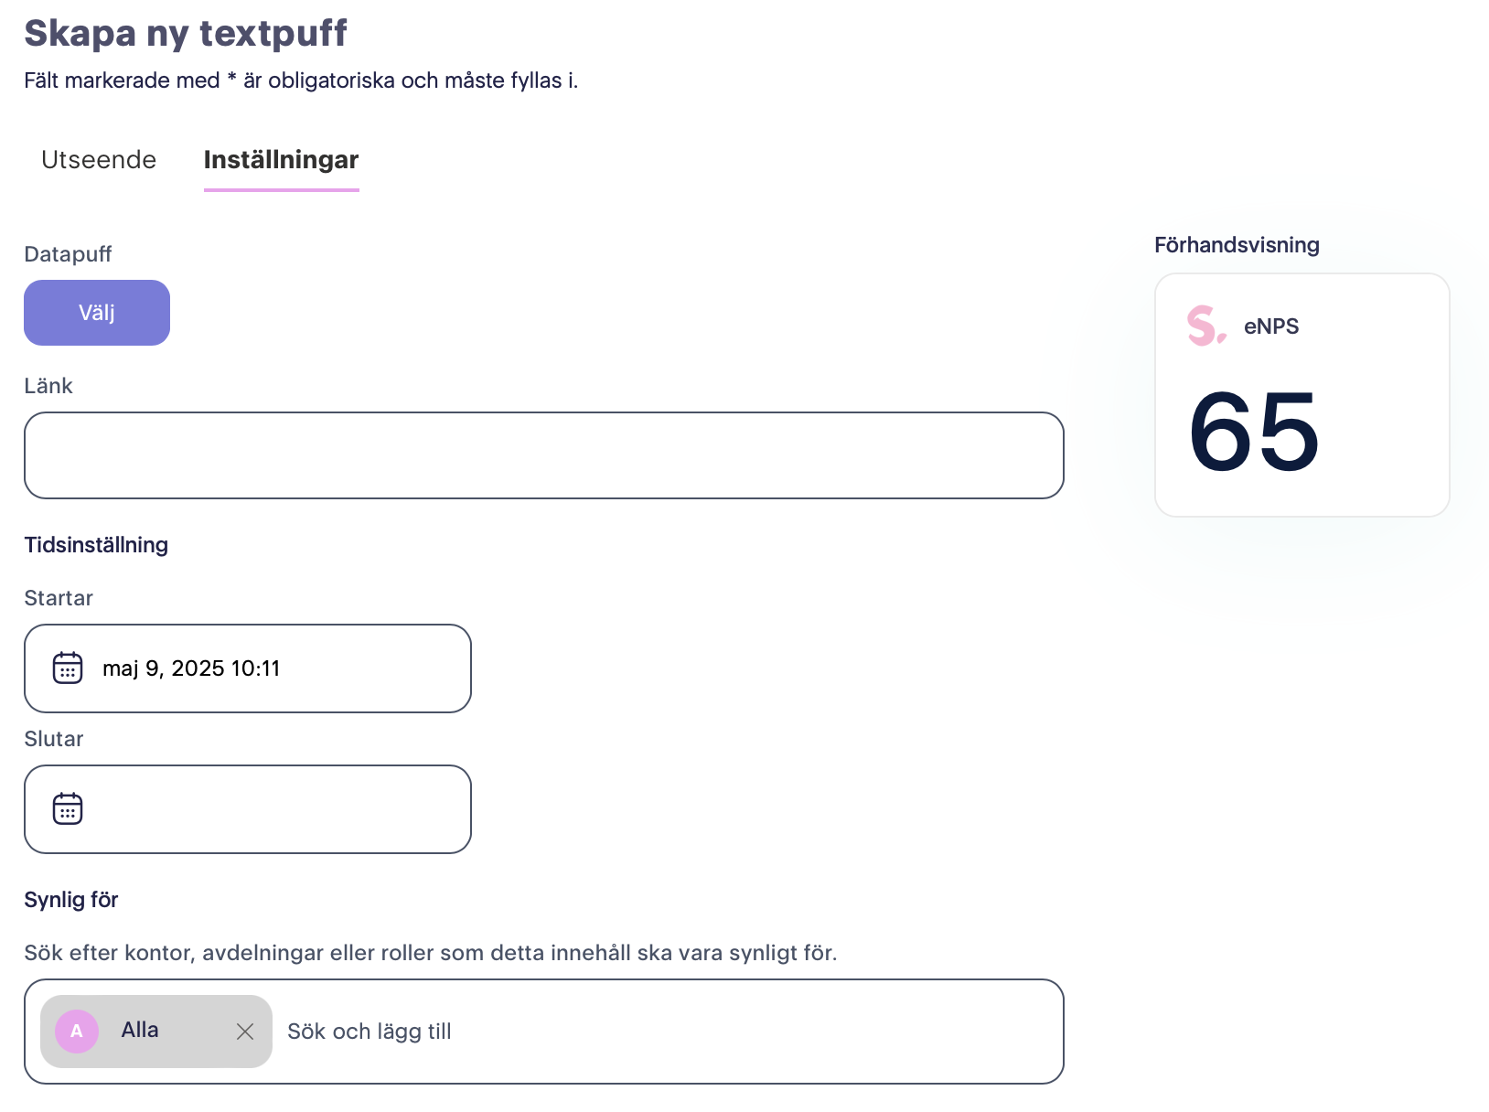Open the start date showing maj 9, 2025
This screenshot has height=1112, width=1489.
tap(248, 668)
